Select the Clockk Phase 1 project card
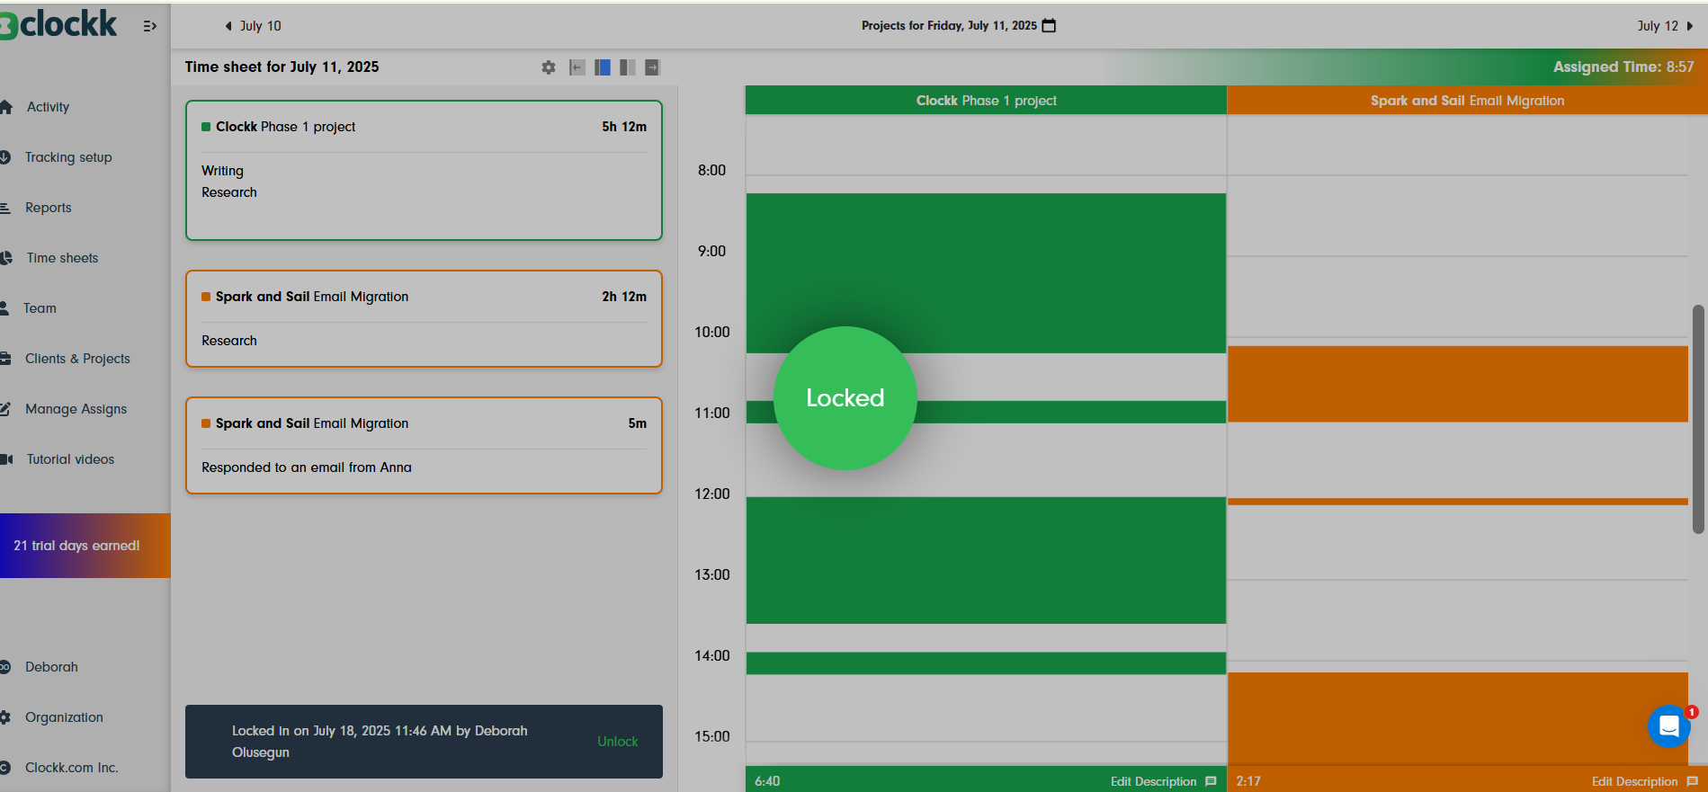 [424, 170]
